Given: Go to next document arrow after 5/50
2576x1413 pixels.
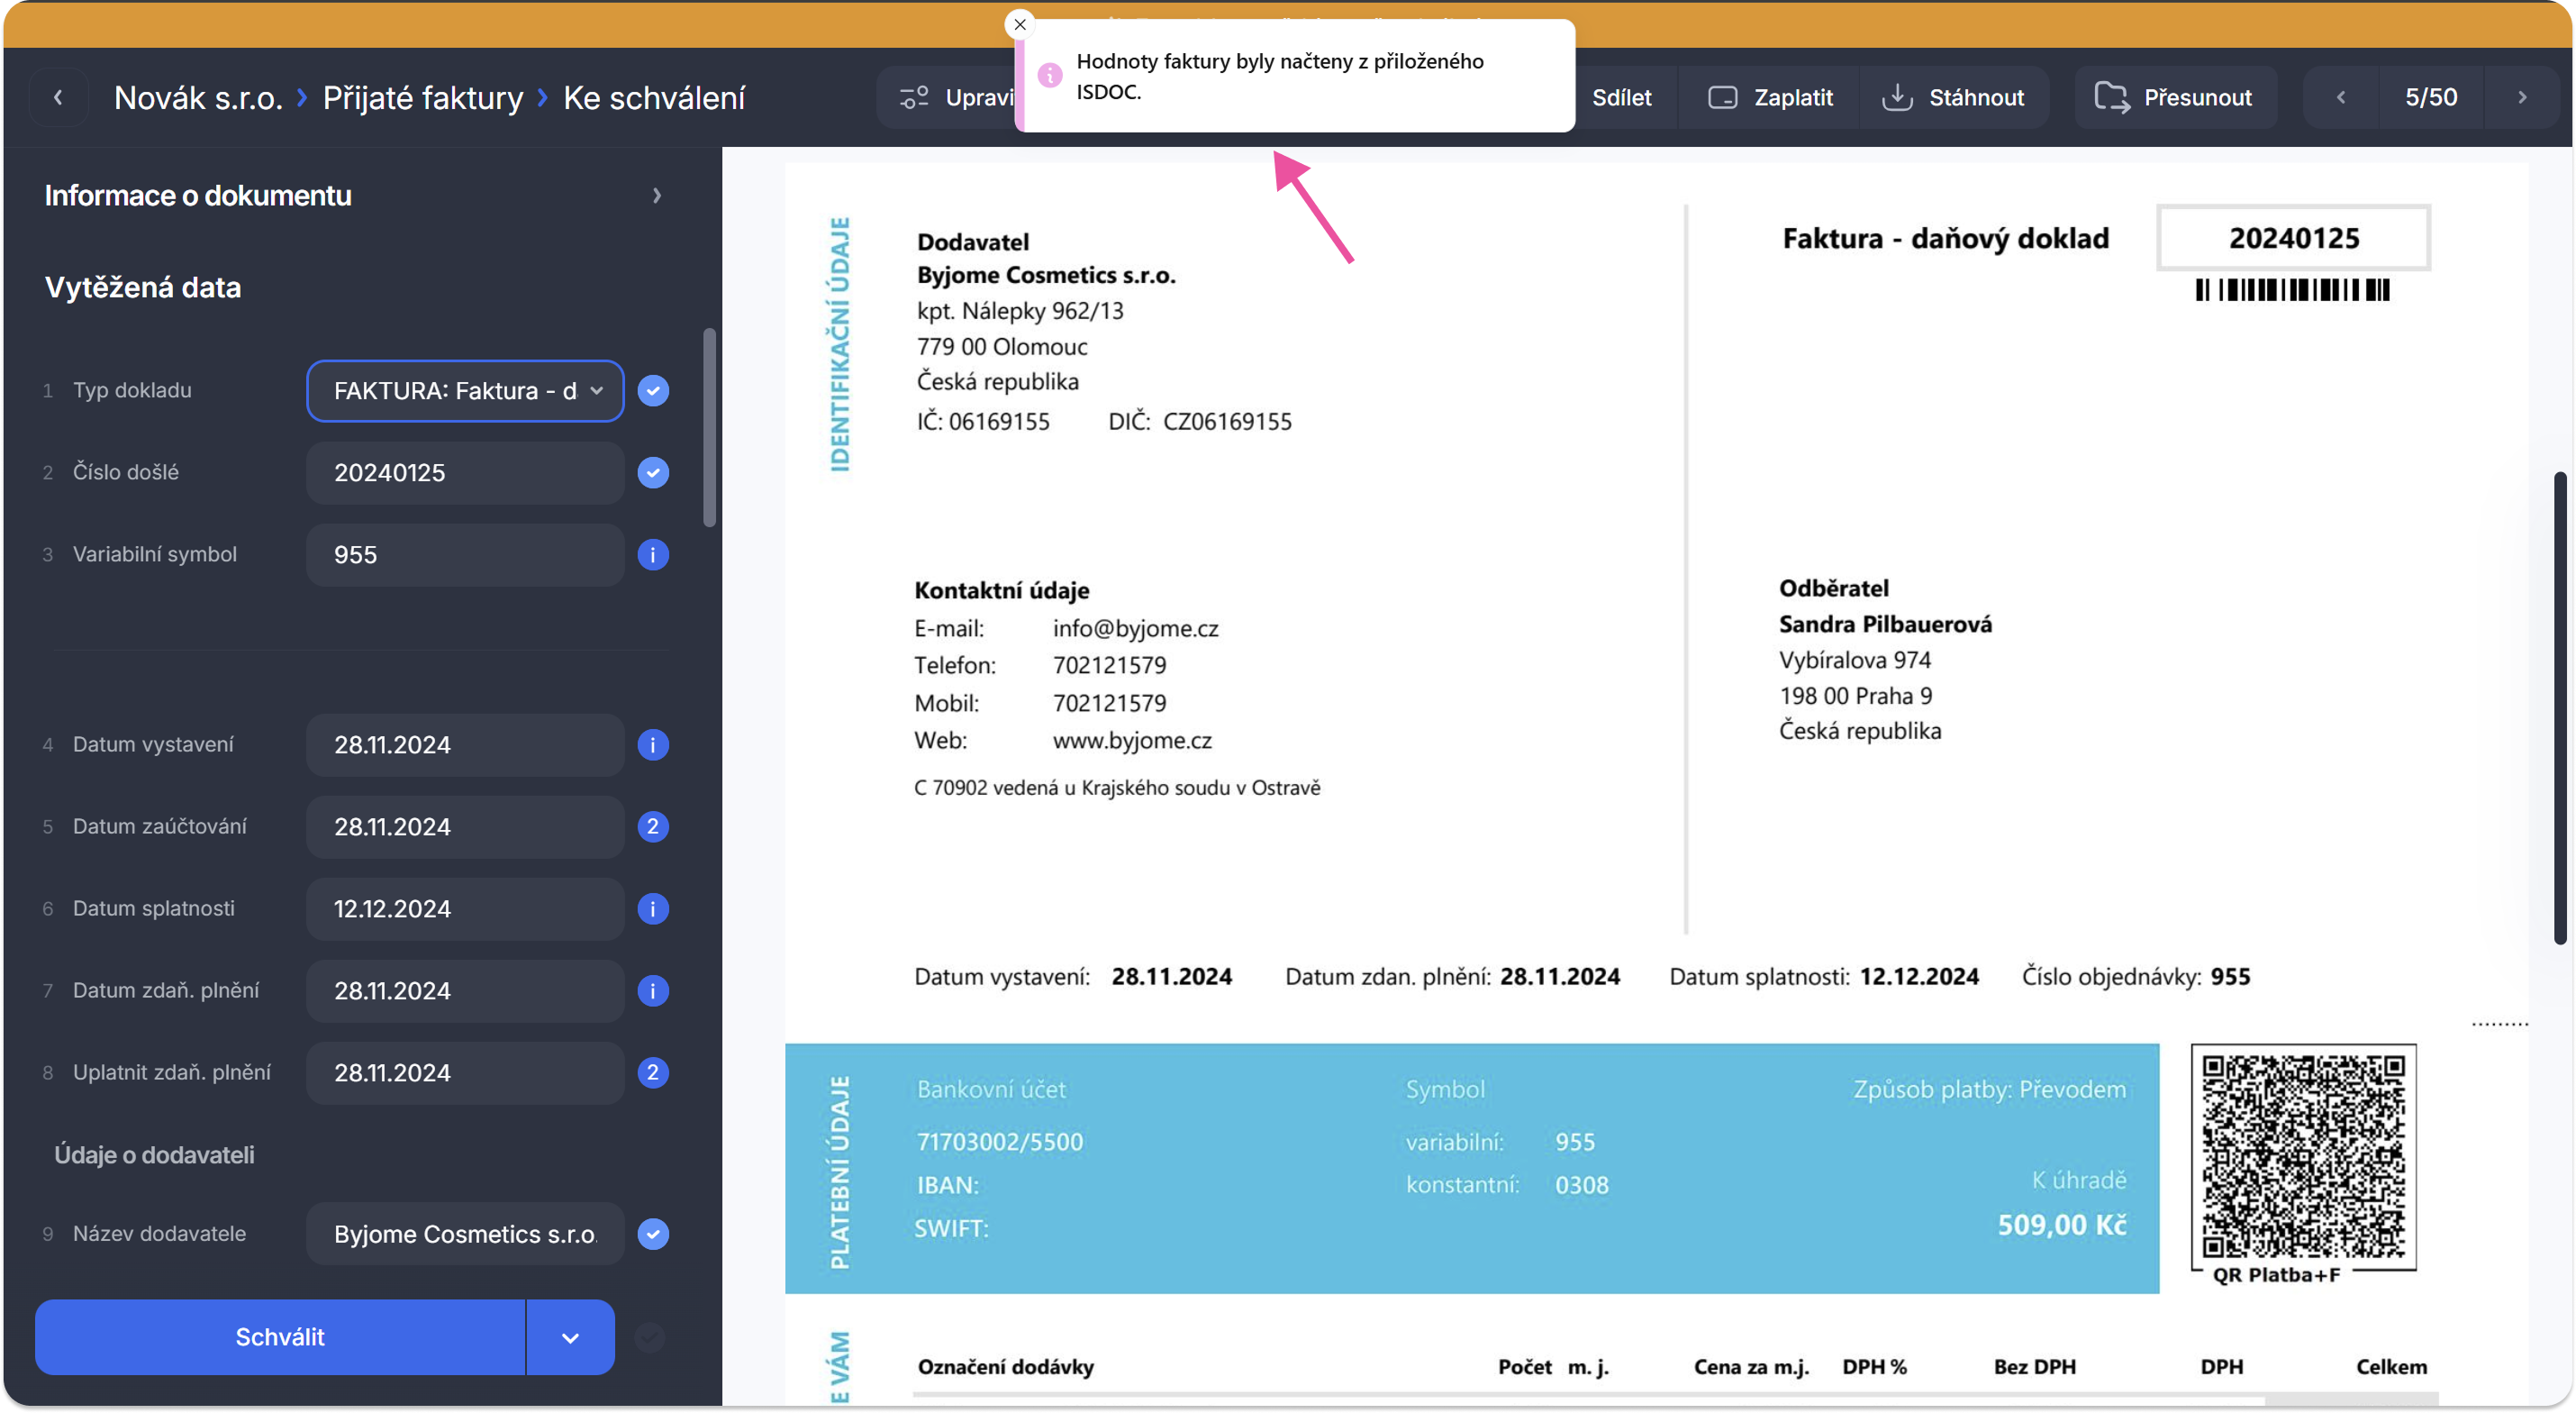Looking at the screenshot, I should [x=2522, y=97].
